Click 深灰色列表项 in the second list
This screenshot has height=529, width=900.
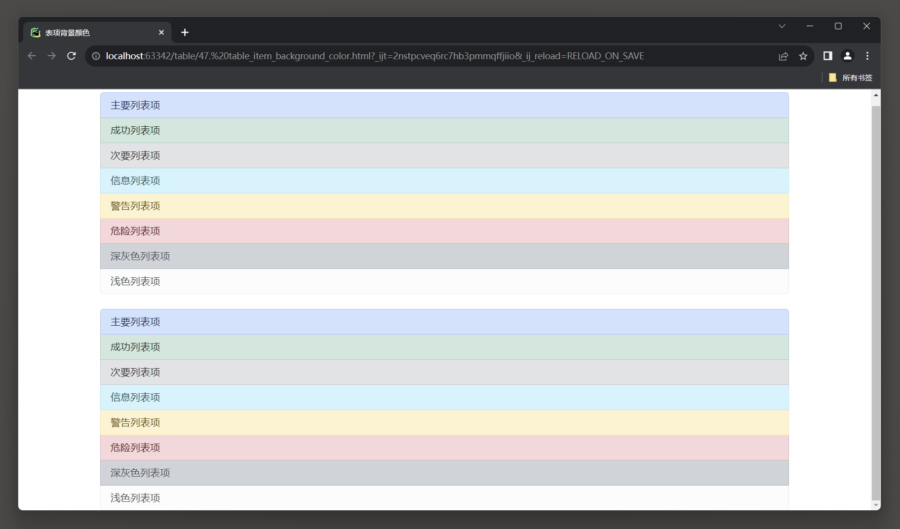(x=444, y=473)
